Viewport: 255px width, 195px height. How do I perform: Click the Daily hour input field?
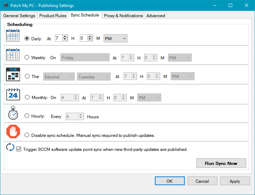click(x=59, y=38)
